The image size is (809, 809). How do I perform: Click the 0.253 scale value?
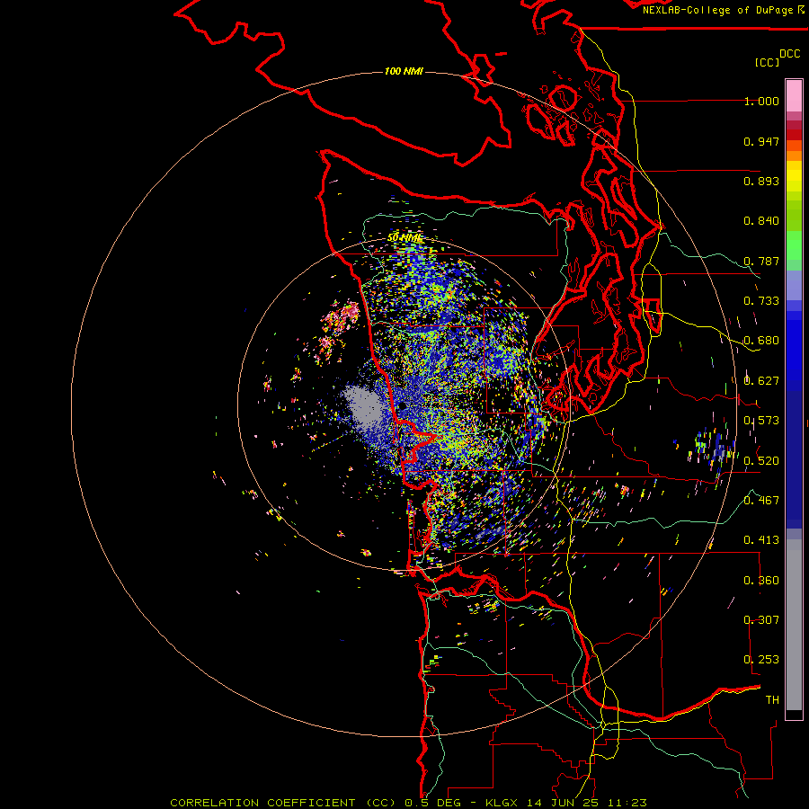761,660
